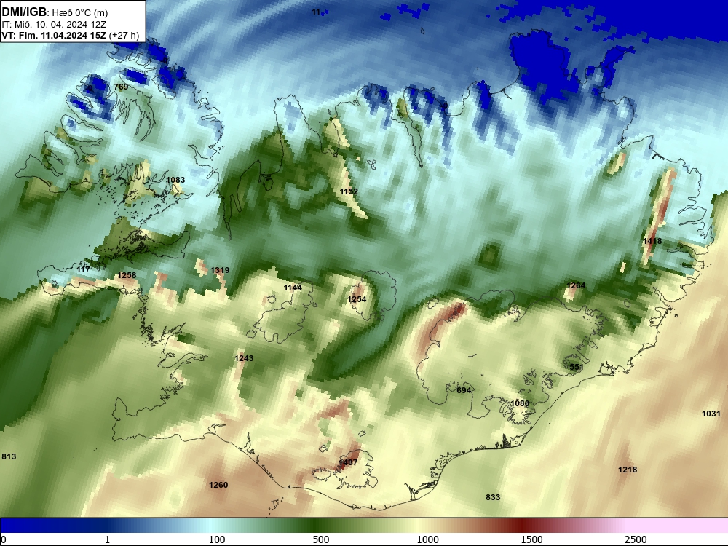Click the map value label 11 at top
Image resolution: width=728 pixels, height=546 pixels.
316,12
